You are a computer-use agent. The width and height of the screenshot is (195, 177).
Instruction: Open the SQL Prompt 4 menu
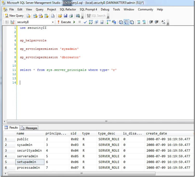[88, 9]
